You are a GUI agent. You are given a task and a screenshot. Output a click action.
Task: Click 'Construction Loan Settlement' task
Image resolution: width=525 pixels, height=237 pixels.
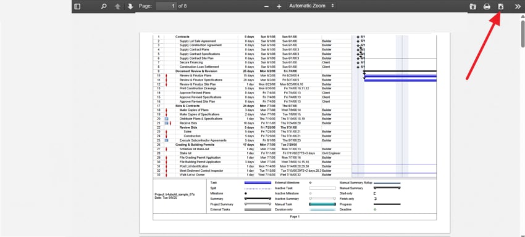tap(199, 66)
